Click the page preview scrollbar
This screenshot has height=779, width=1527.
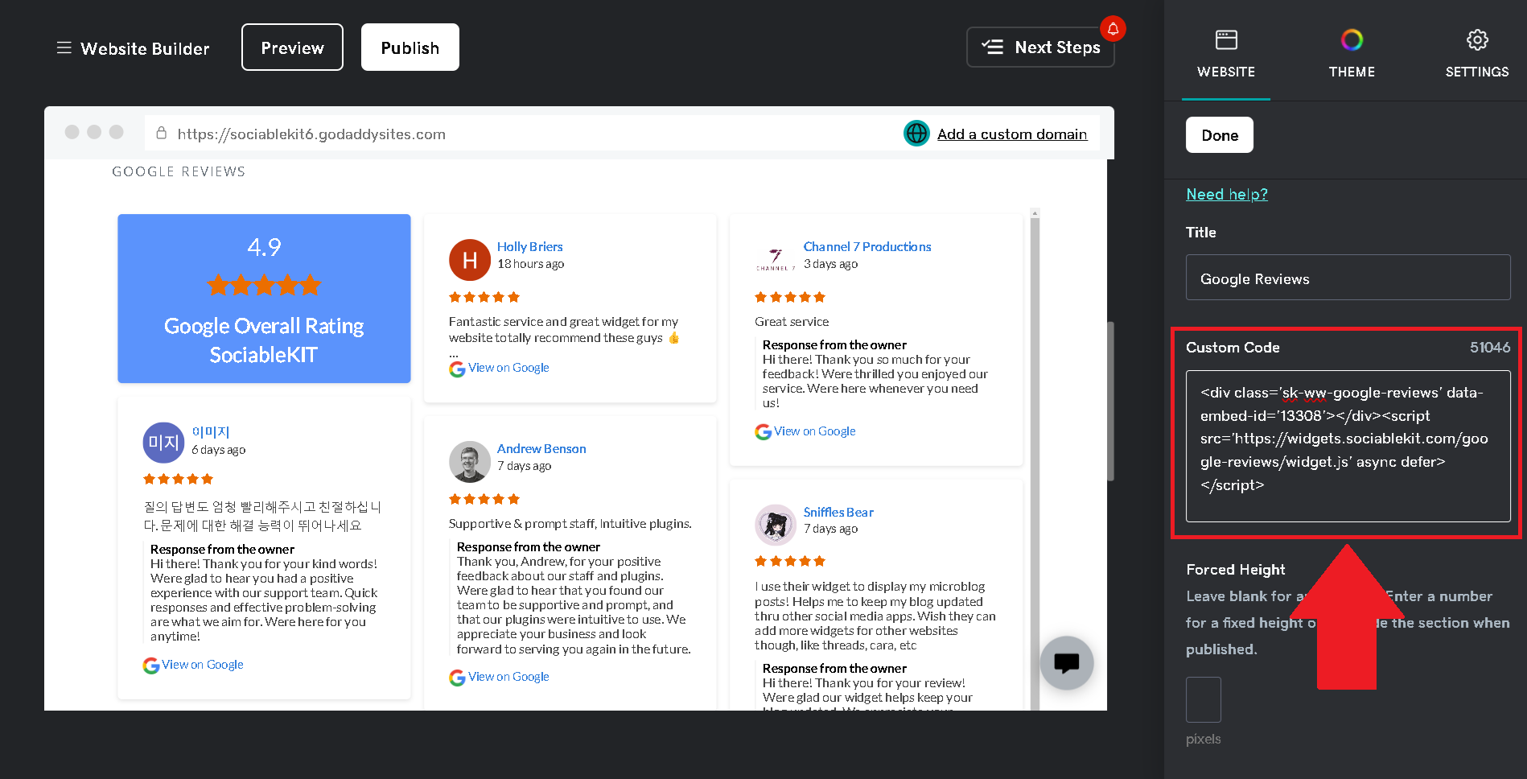tap(1110, 401)
